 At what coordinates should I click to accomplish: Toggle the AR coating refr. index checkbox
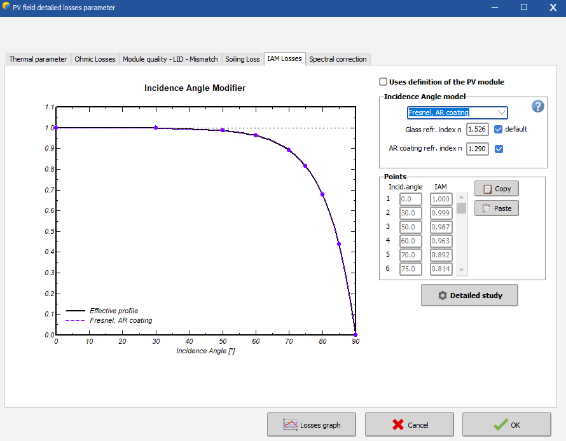(499, 149)
